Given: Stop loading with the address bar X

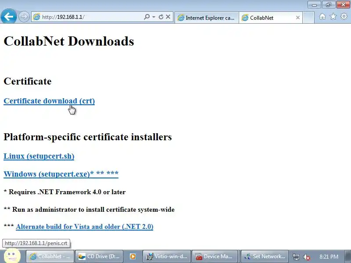Looking at the screenshot, I should click(168, 17).
